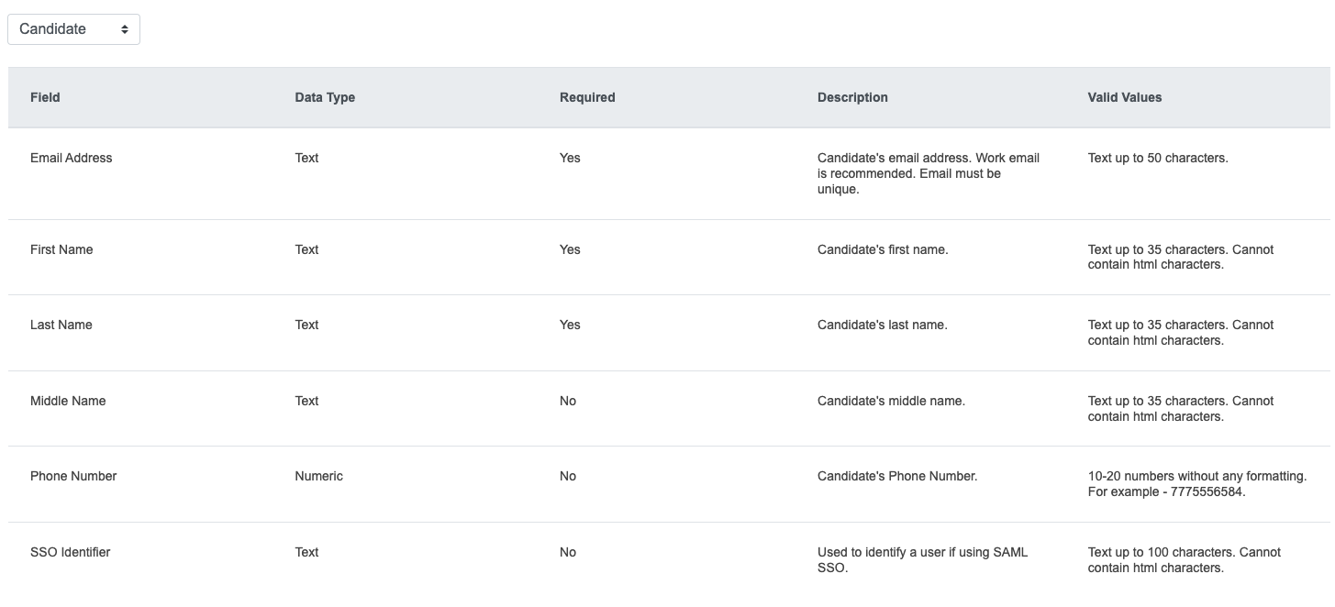The width and height of the screenshot is (1335, 607).
Task: Click the Data Type column header
Action: (325, 97)
